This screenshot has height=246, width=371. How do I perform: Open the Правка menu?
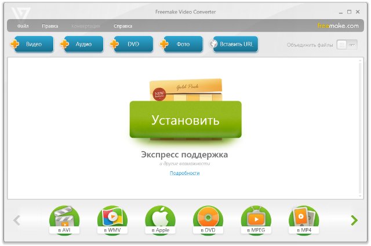pos(50,26)
